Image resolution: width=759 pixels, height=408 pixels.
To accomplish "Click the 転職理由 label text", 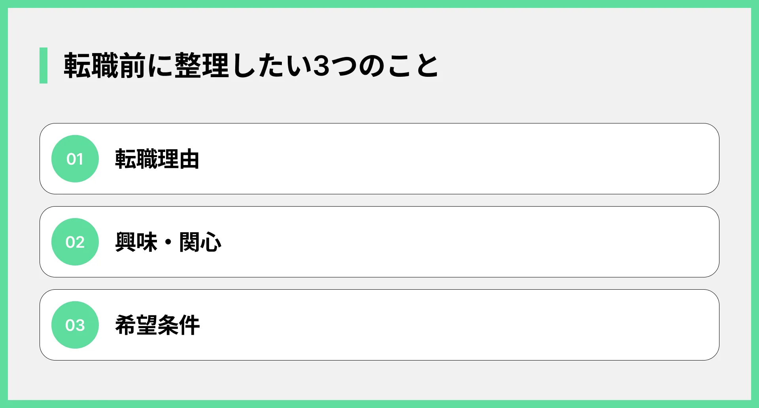I will pyautogui.click(x=157, y=159).
